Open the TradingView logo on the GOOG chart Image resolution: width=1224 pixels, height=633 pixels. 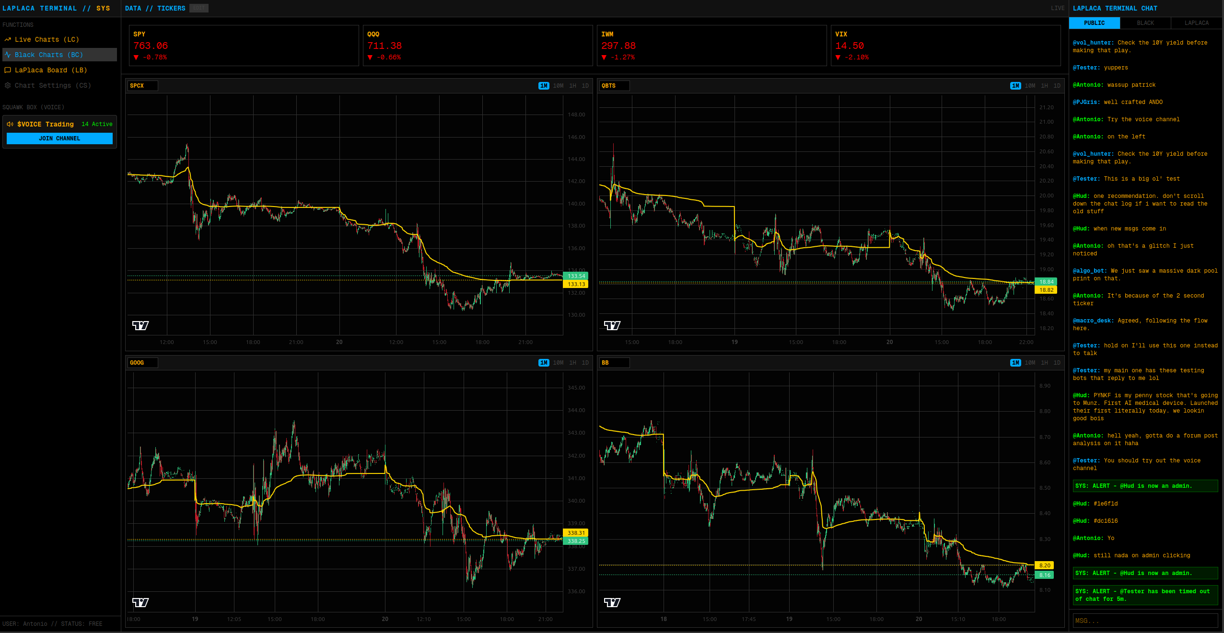140,602
